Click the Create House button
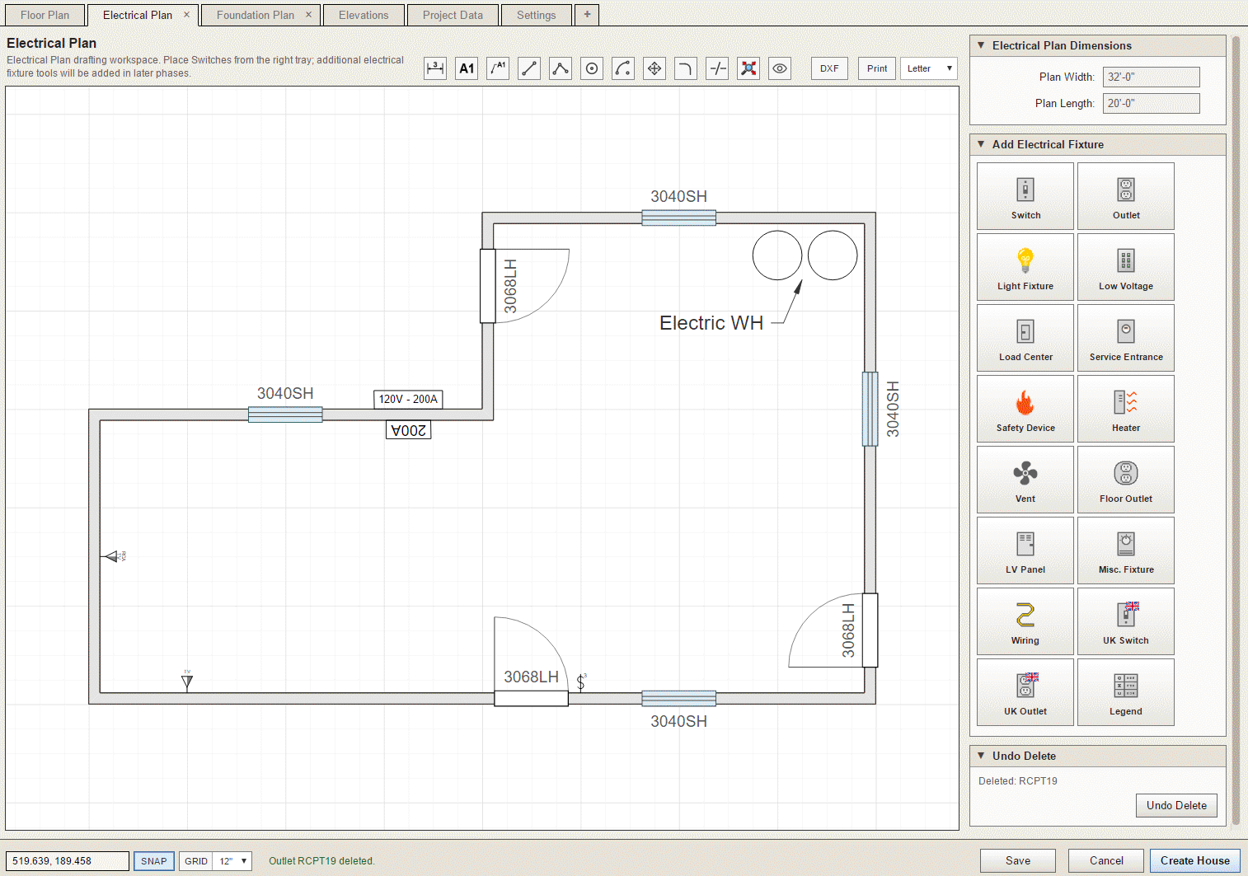Image resolution: width=1248 pixels, height=876 pixels. click(x=1195, y=860)
